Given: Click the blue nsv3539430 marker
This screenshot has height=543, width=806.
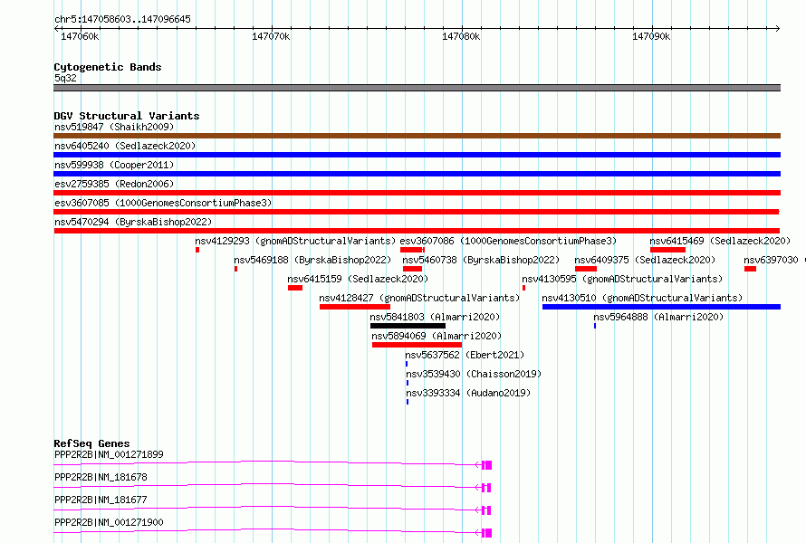Looking at the screenshot, I should (408, 383).
